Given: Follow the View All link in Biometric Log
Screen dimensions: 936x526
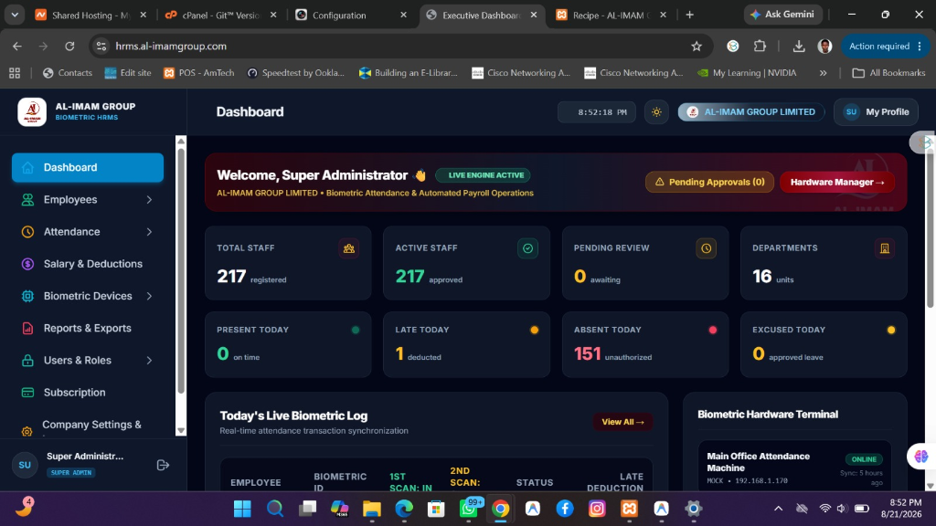Looking at the screenshot, I should click(x=622, y=422).
